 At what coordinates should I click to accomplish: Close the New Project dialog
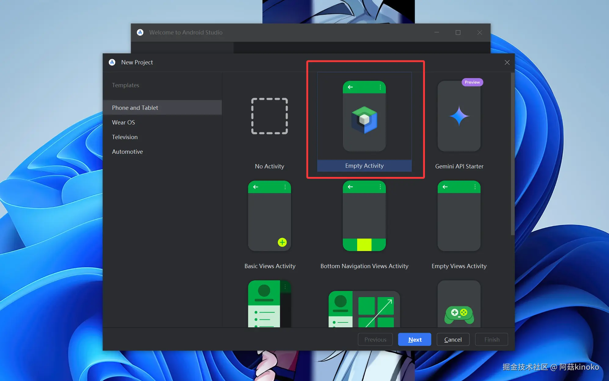(507, 62)
